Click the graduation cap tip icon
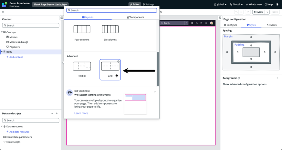The width and height of the screenshot is (282, 150). click(69, 92)
